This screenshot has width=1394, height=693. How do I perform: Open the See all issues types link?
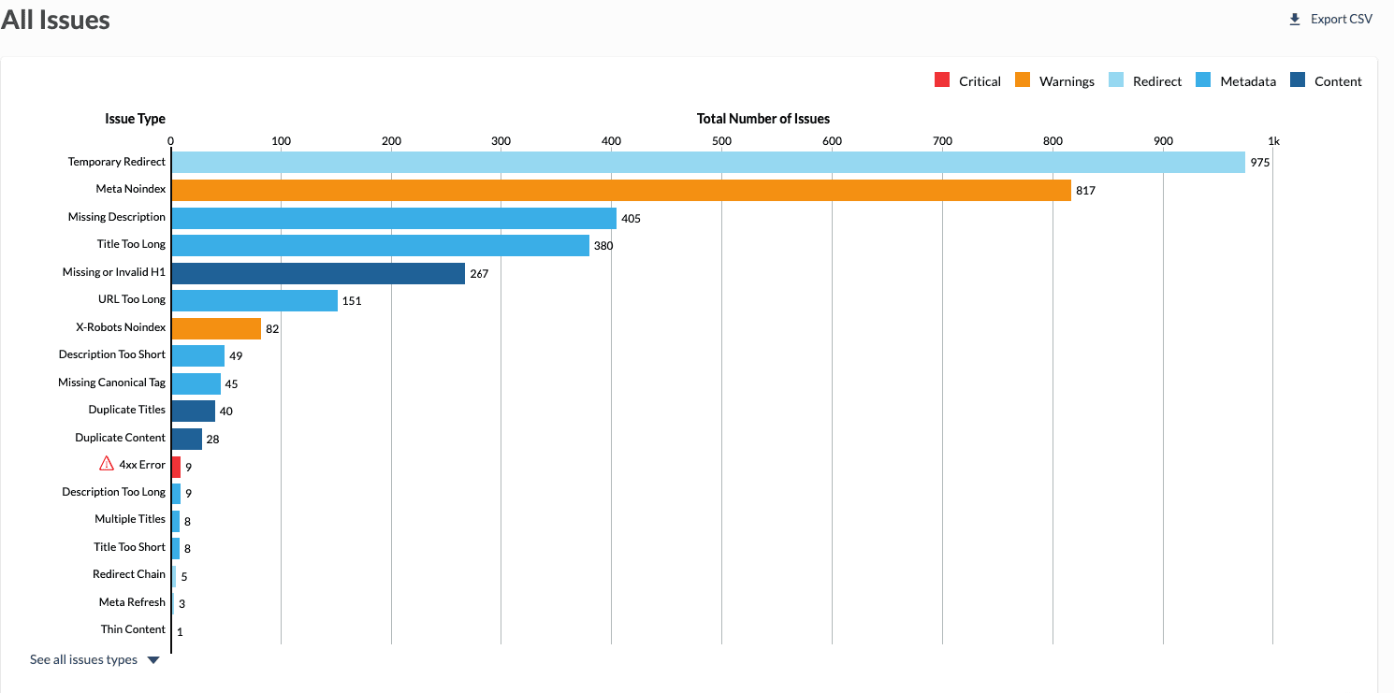(83, 660)
